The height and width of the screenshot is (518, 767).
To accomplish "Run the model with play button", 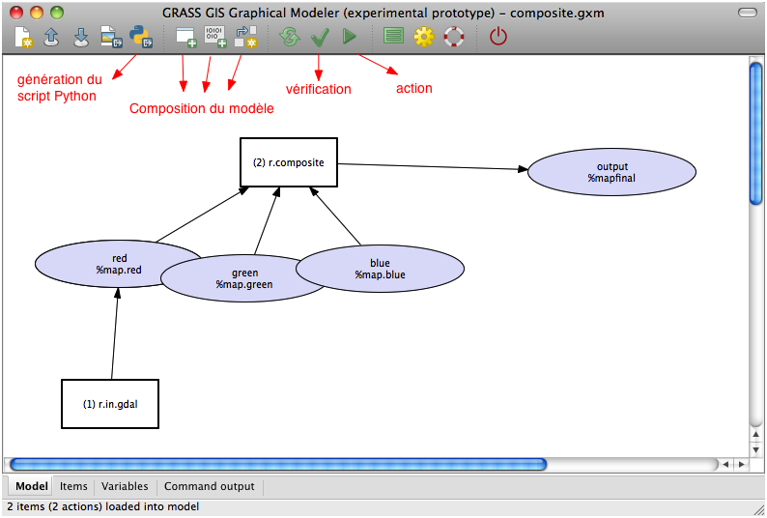I will click(x=350, y=38).
